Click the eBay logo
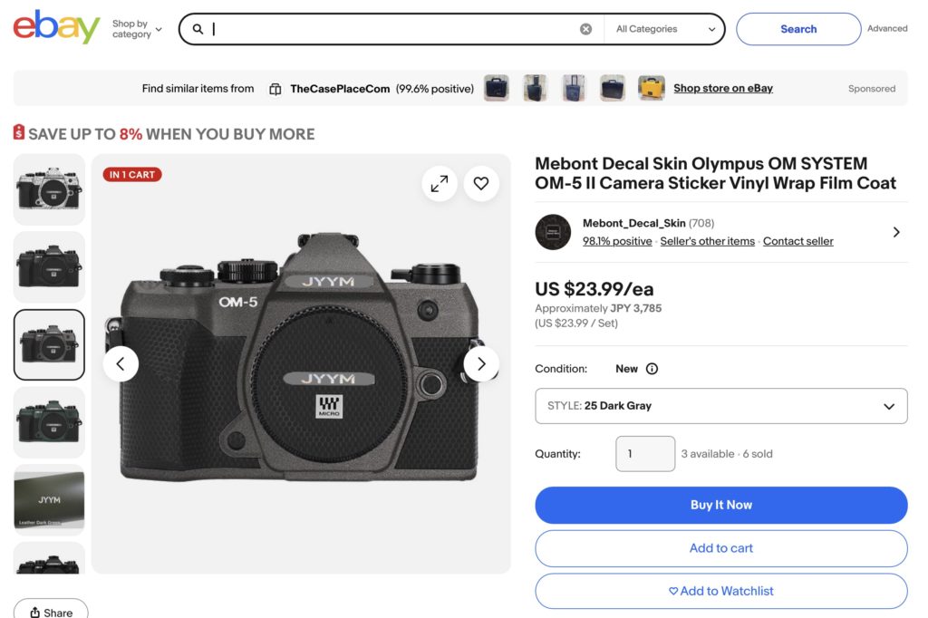Viewport: 928px width, 618px height. (56, 28)
